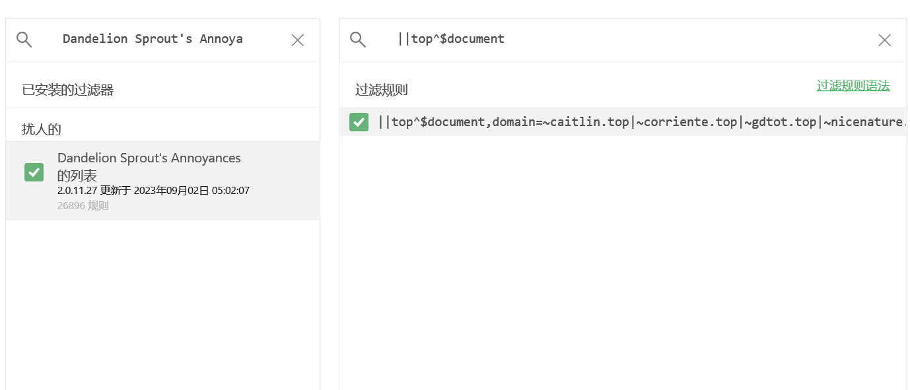Clear the ||top^$document rule search
The image size is (910, 390).
tap(884, 40)
